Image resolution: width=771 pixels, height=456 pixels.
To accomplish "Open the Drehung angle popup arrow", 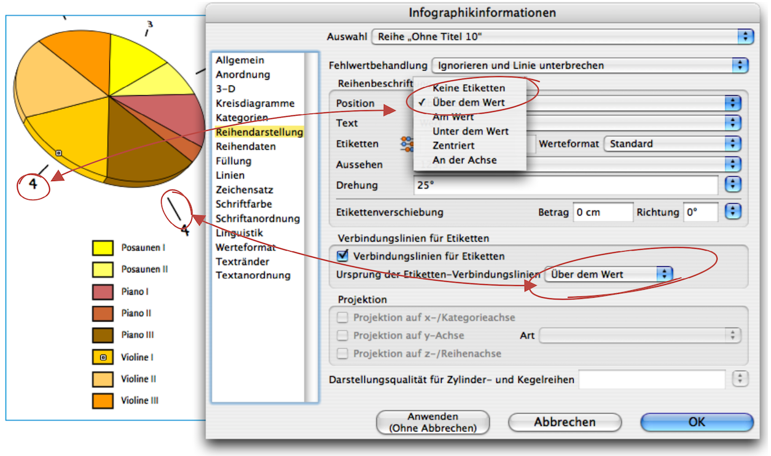I will click(733, 185).
